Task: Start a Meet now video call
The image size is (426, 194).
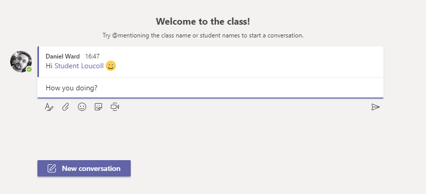Action: pos(115,107)
